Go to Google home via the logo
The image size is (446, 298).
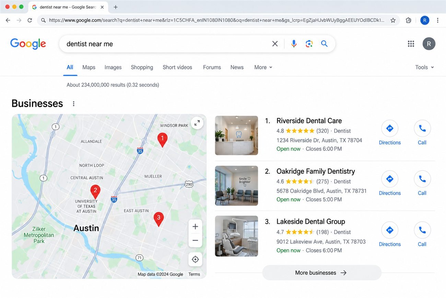[x=28, y=44]
